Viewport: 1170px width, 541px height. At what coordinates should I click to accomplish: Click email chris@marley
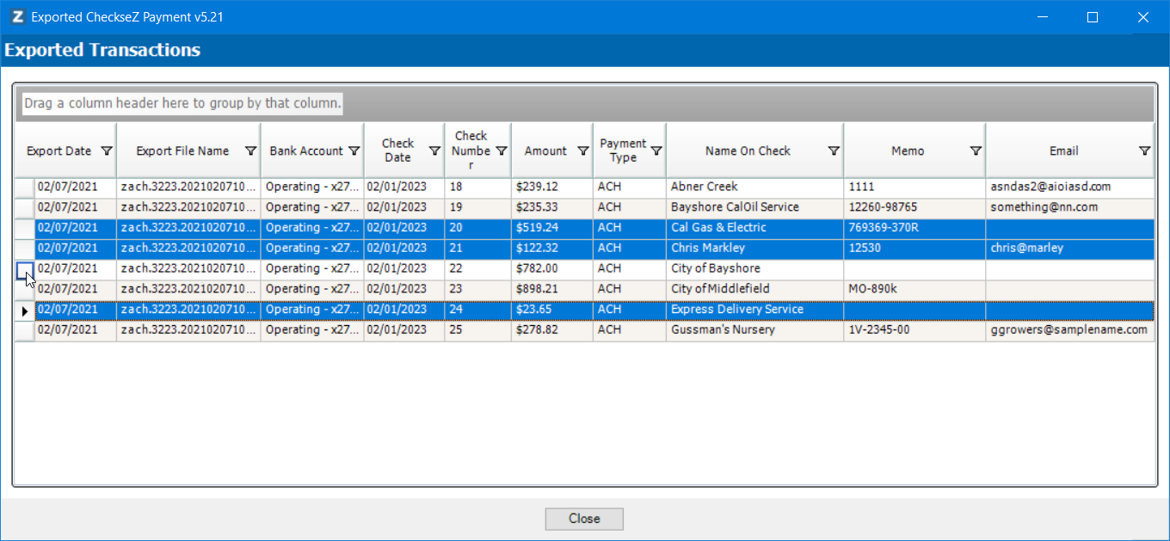1070,248
